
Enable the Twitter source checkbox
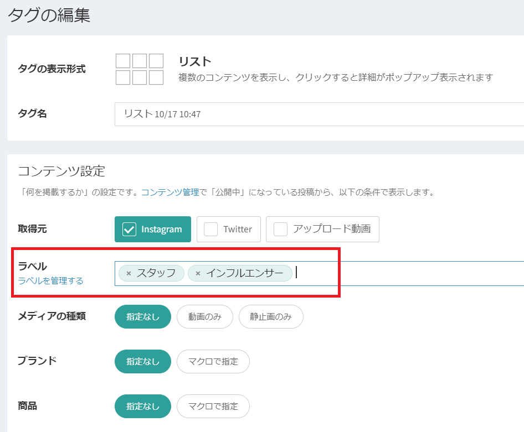point(211,229)
